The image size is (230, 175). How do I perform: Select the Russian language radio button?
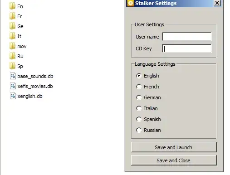139,130
